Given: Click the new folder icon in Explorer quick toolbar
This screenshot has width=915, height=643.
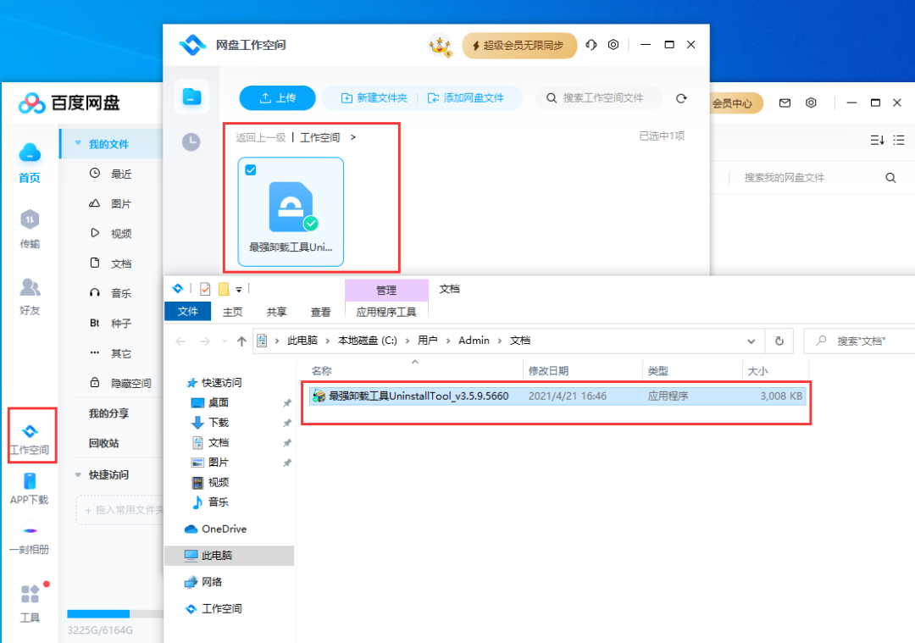Looking at the screenshot, I should point(224,289).
